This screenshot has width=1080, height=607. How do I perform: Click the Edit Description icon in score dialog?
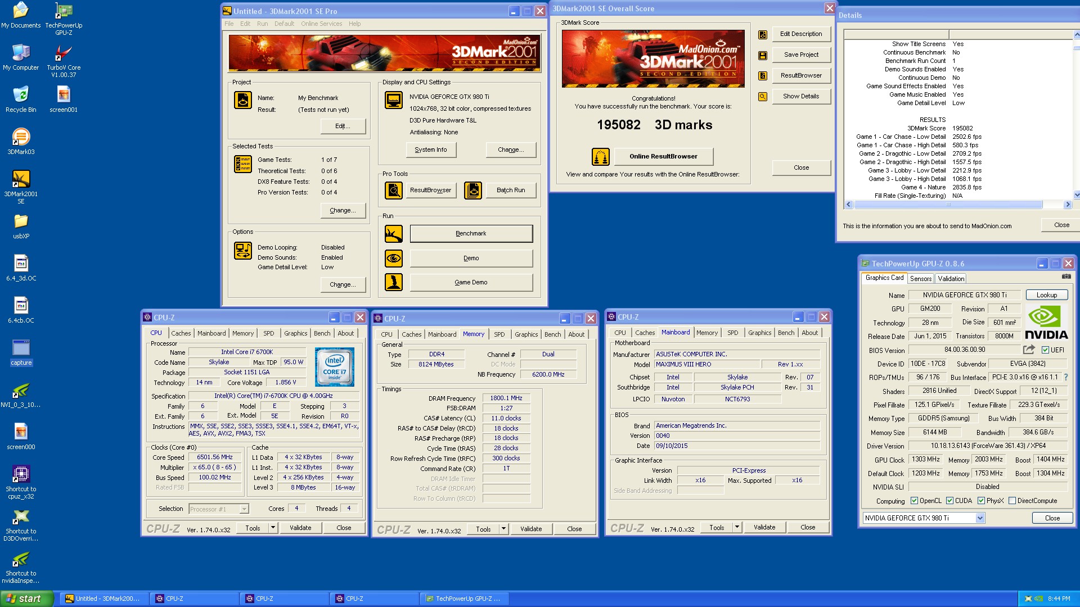(763, 35)
